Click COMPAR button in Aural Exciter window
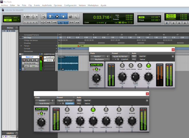This screenshot has width=189, height=138. (69, 103)
